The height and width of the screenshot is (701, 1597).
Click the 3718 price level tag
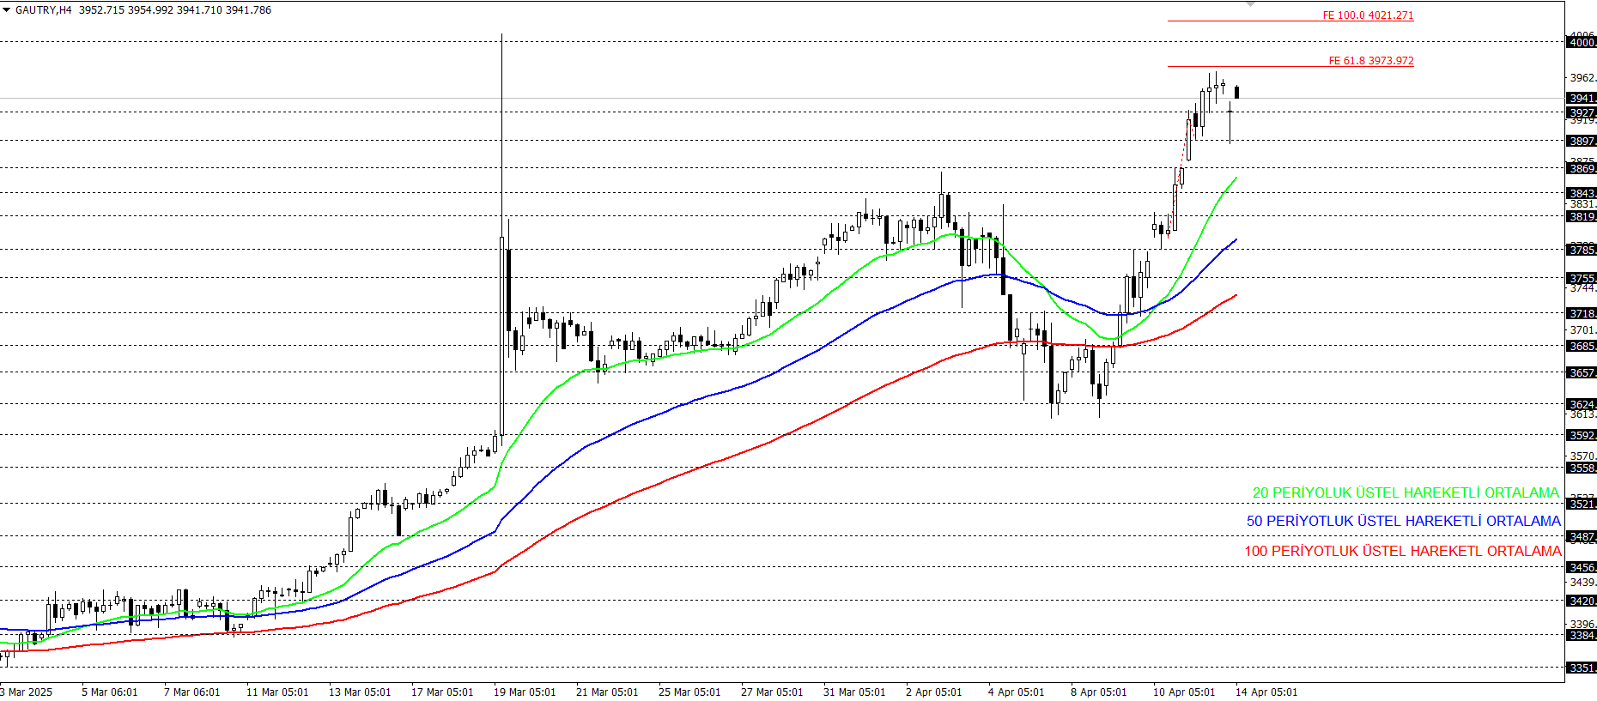tap(1582, 313)
